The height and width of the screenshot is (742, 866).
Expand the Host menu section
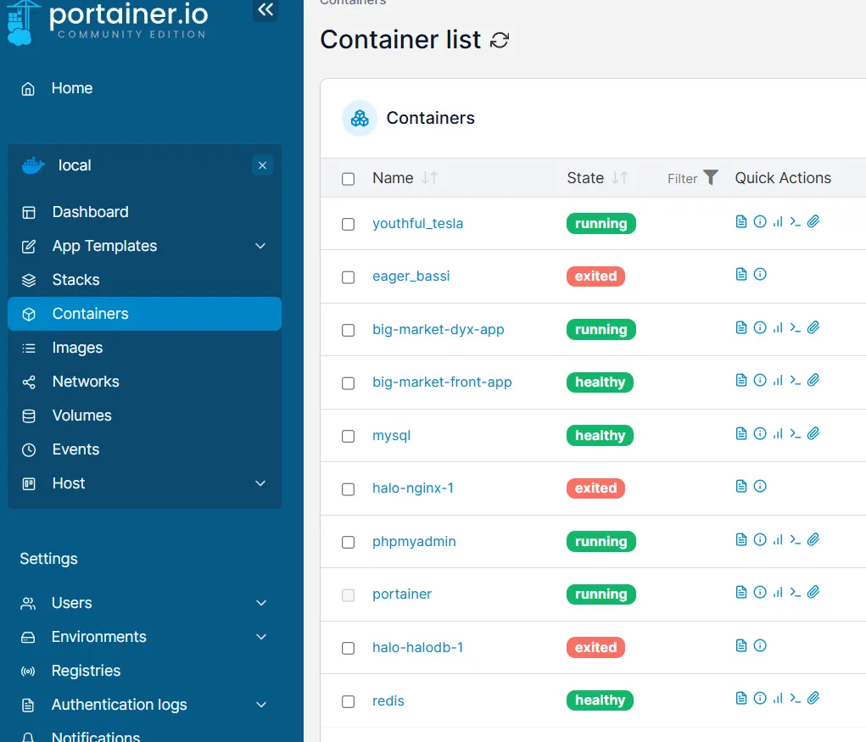260,483
